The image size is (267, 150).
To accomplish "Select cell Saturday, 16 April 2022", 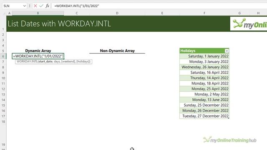I will coord(204,72).
